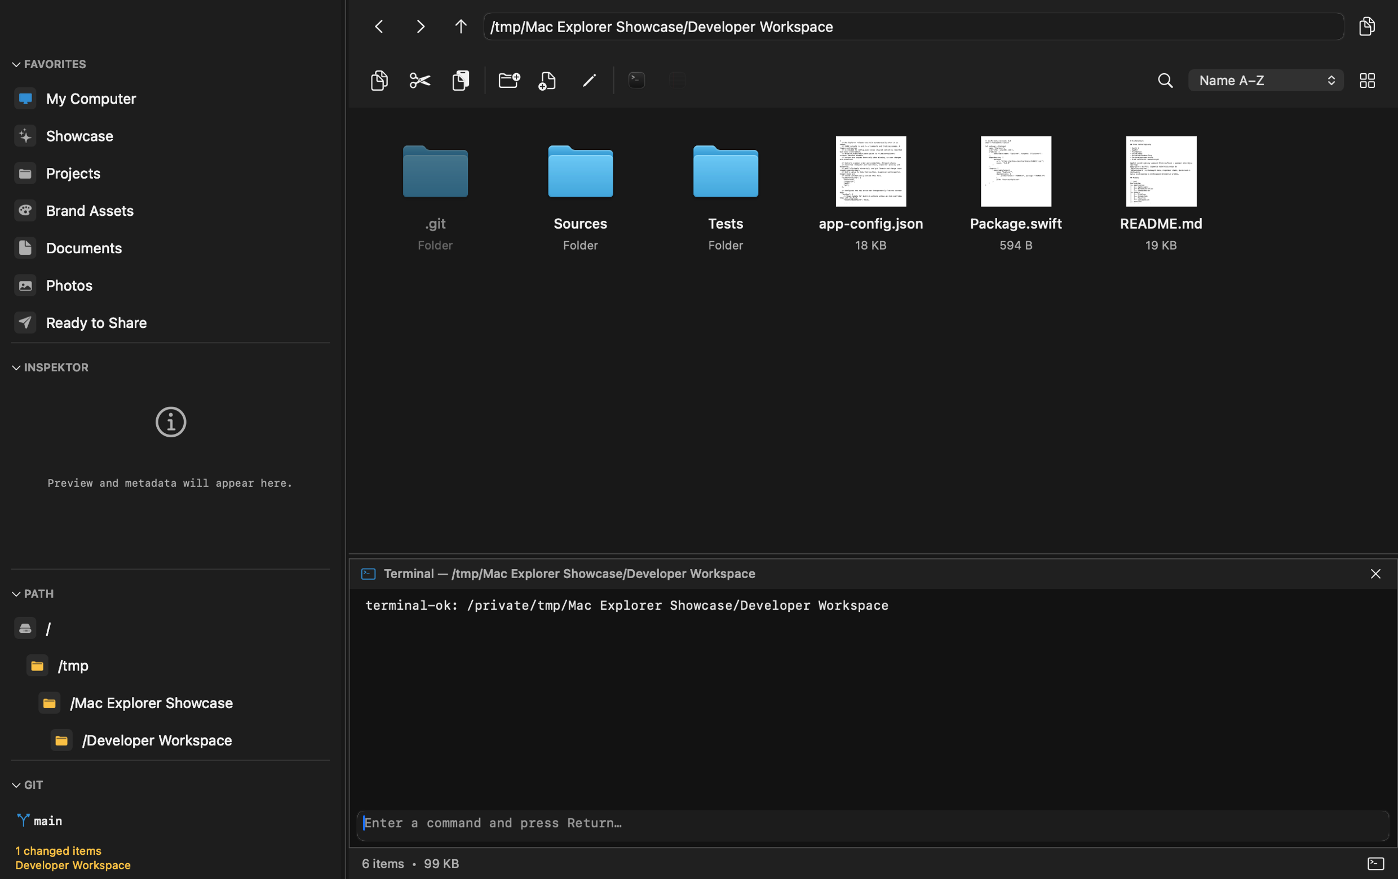This screenshot has width=1398, height=879.
Task: Create a new file via toolbar
Action: pos(547,81)
